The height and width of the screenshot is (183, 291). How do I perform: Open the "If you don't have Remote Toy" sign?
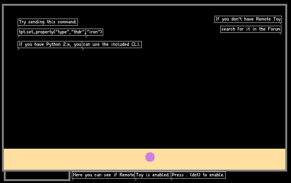tap(248, 19)
